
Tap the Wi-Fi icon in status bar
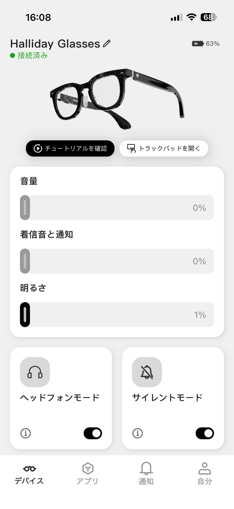191,17
